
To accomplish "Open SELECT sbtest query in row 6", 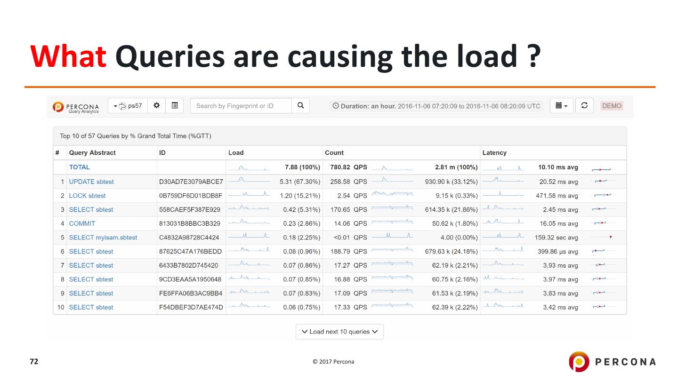I will coord(91,252).
